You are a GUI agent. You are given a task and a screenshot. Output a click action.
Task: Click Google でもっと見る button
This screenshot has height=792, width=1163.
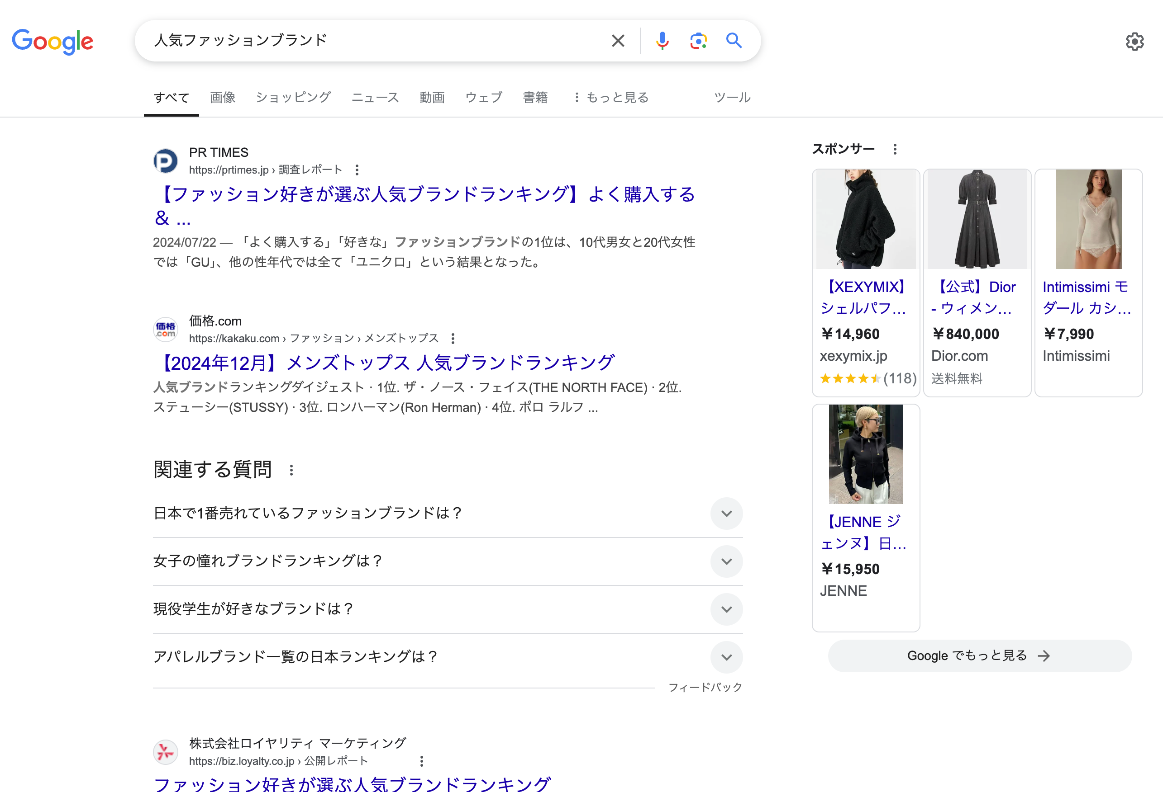[x=980, y=656]
